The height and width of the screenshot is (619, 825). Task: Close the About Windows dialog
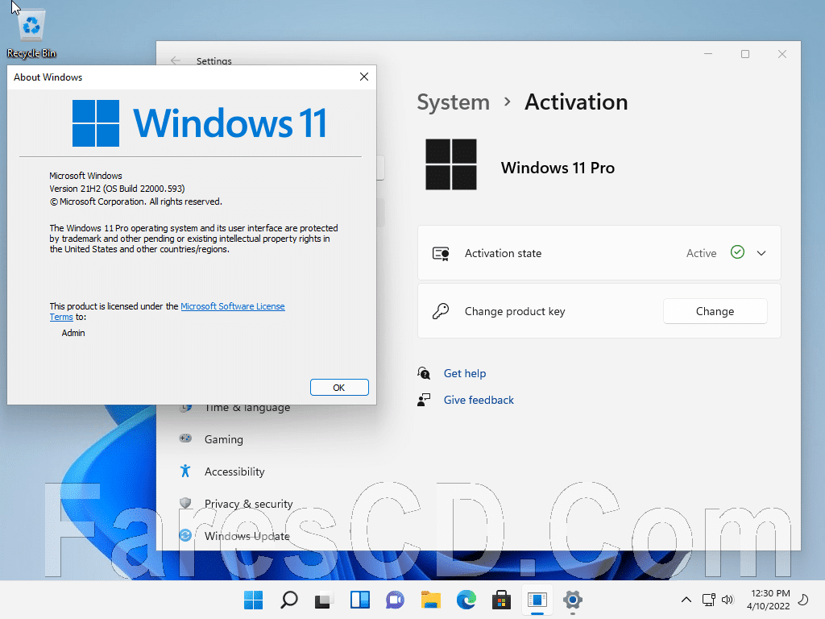tap(364, 77)
